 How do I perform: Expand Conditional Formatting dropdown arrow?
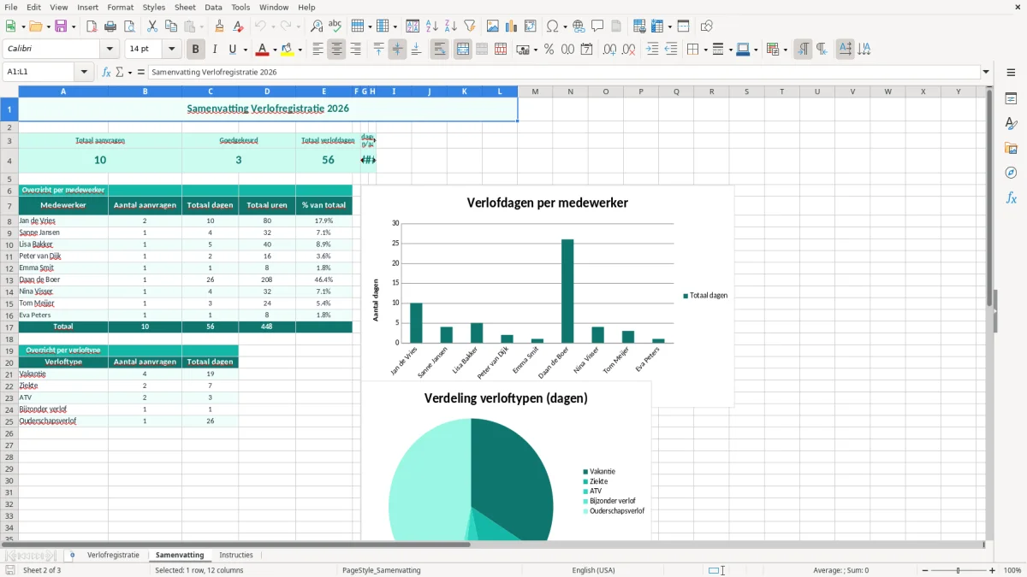(785, 50)
